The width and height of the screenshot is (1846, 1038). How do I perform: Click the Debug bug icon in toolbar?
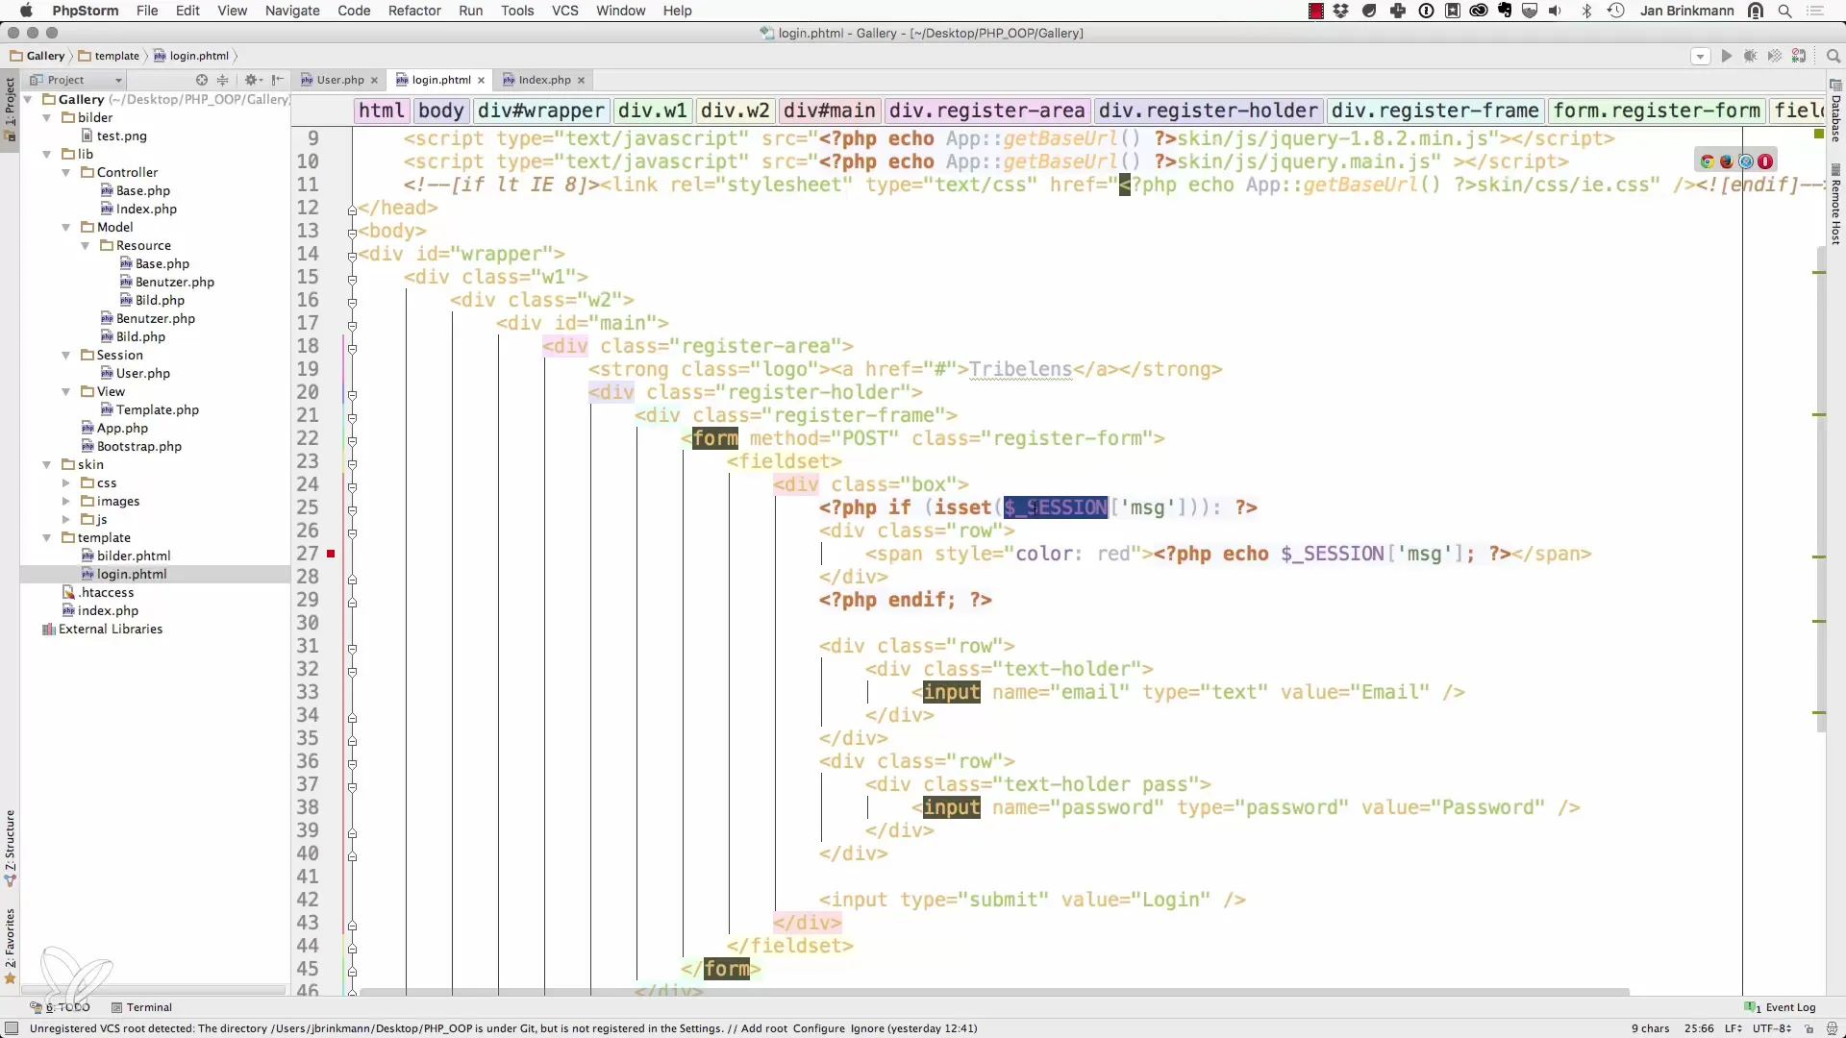(1751, 56)
